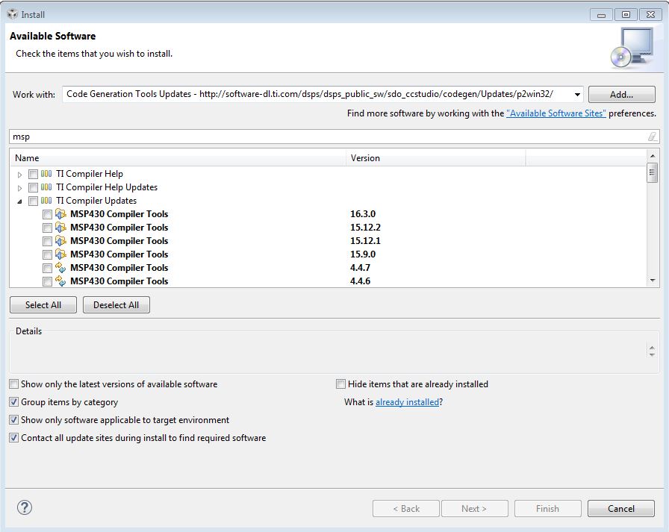Enable Show only the latest versions
Image resolution: width=669 pixels, height=532 pixels.
(x=14, y=384)
